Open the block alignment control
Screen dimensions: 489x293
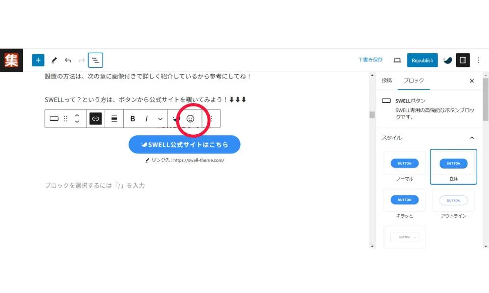(114, 119)
